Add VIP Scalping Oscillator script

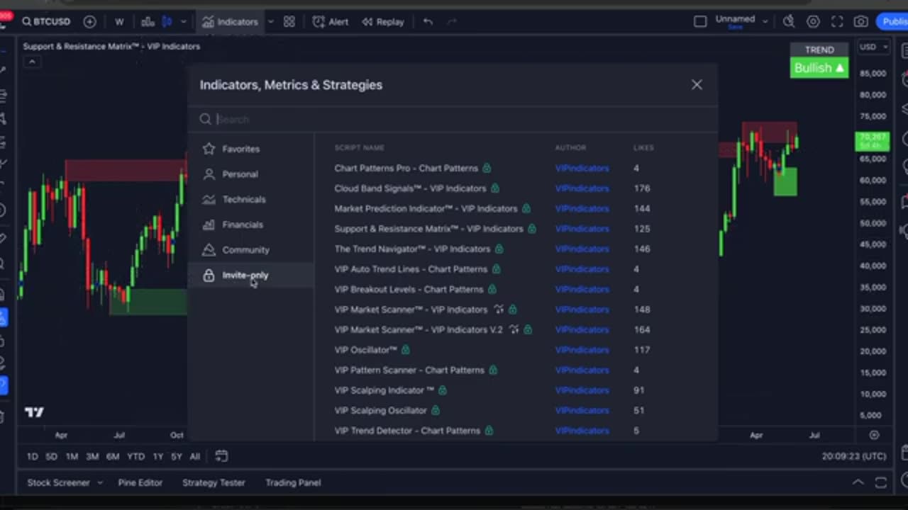[x=380, y=411]
